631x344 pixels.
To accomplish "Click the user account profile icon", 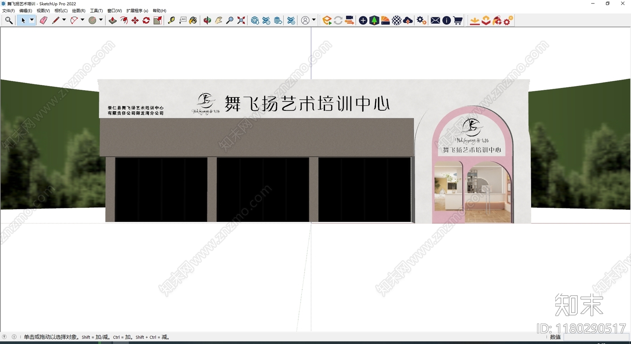I will point(305,20).
